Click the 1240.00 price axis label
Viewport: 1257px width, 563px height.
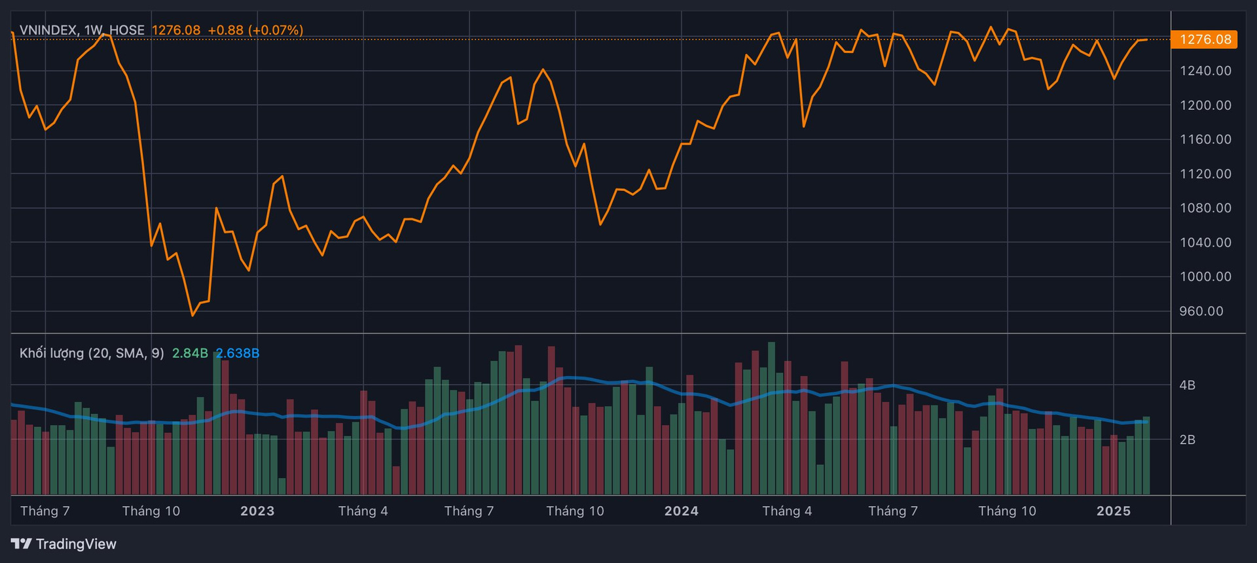1205,71
